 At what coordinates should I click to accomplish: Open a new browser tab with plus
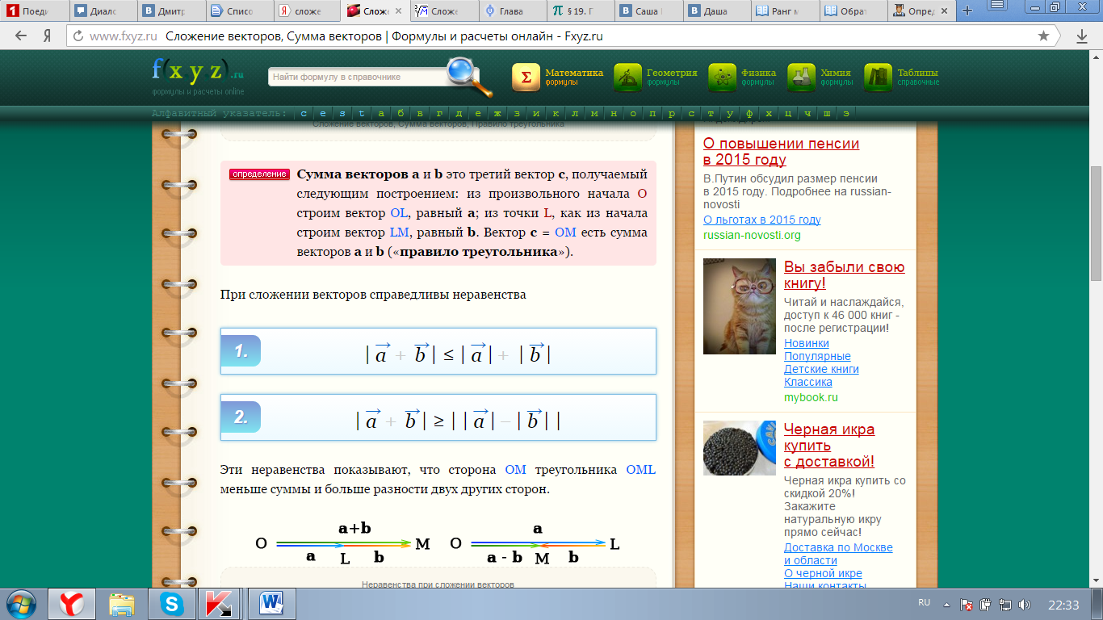[x=967, y=10]
